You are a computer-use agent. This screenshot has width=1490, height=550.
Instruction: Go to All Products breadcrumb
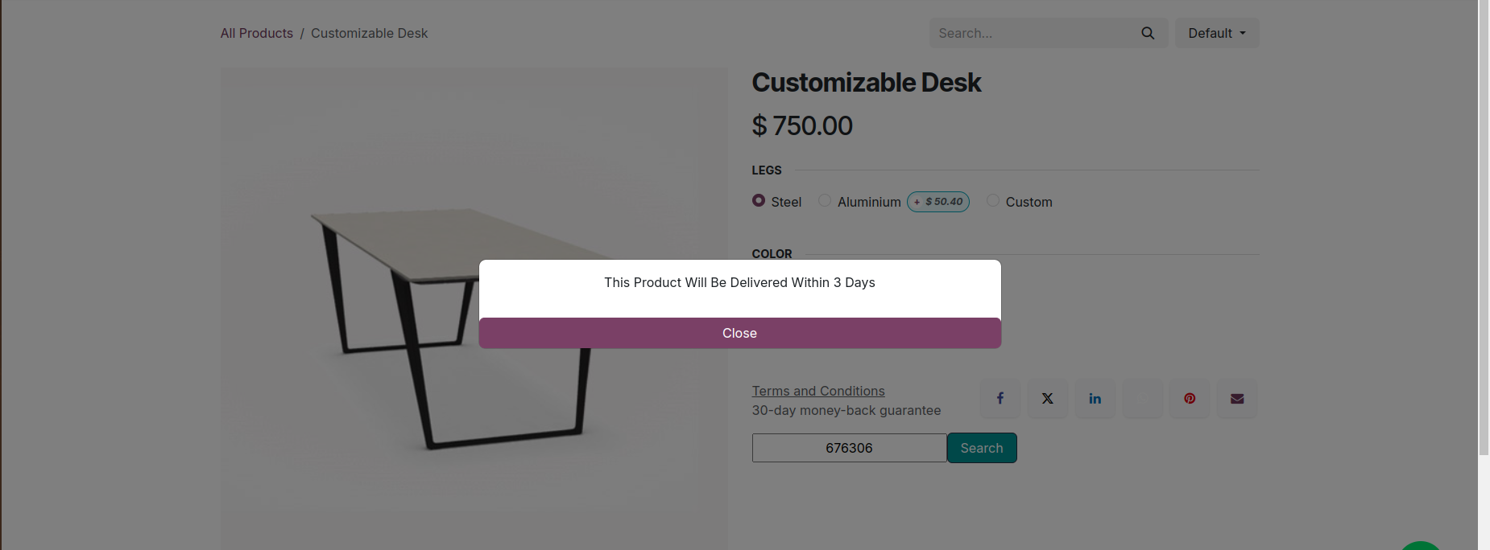(x=257, y=33)
